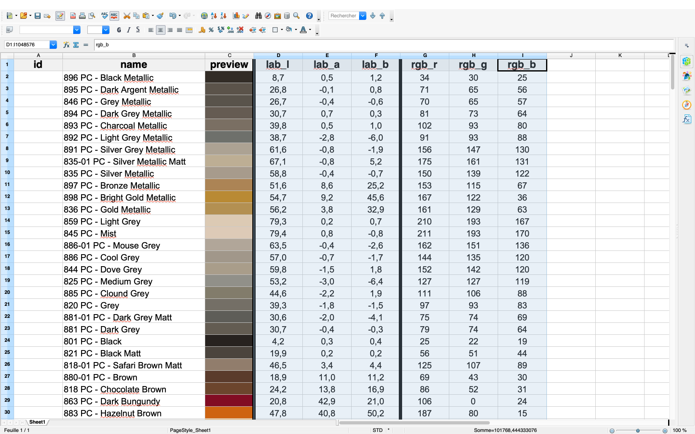Click the New spreadsheet icon

[x=10, y=16]
